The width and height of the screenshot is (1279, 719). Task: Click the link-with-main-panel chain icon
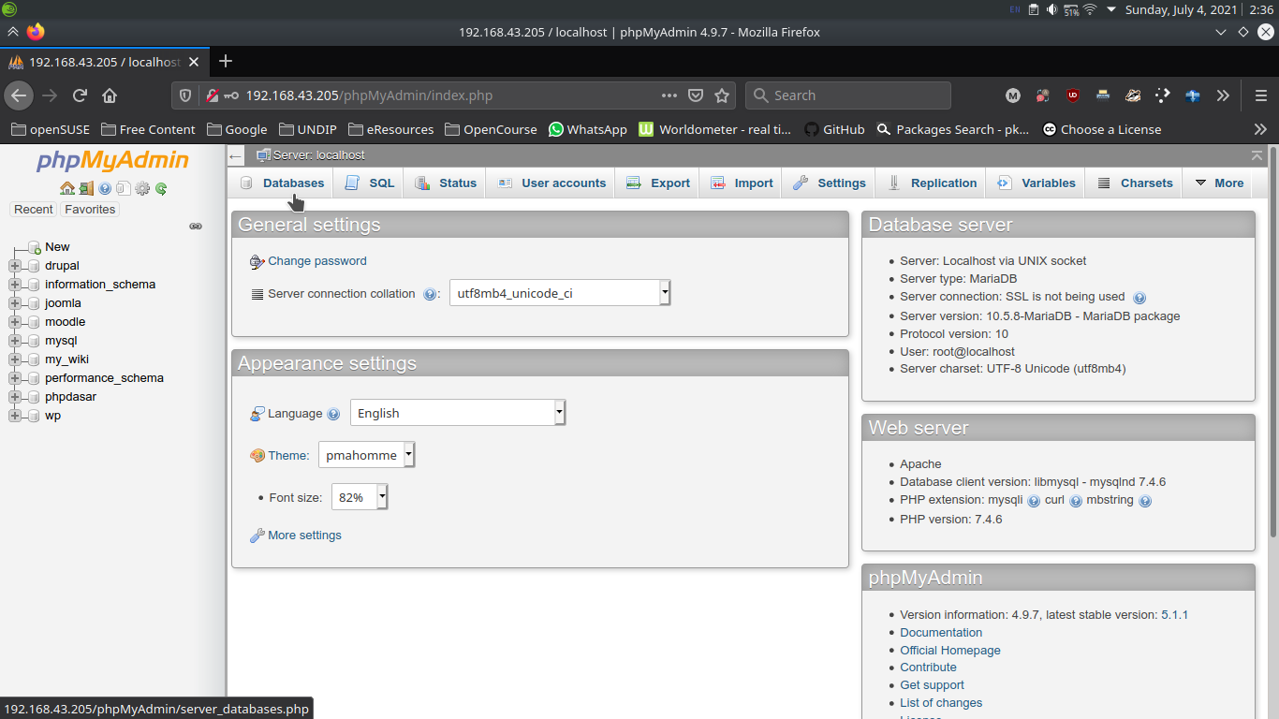(196, 227)
